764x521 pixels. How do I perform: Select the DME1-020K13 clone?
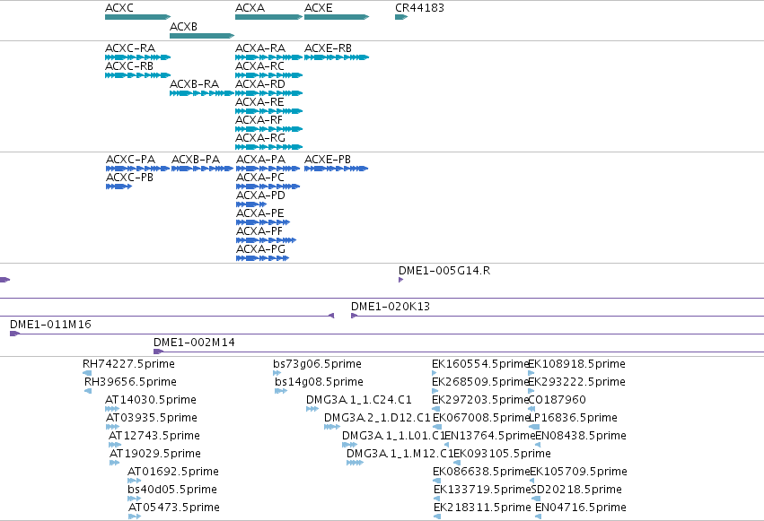click(558, 317)
